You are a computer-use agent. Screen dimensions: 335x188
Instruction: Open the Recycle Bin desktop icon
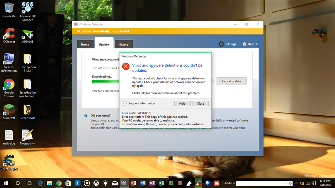tap(9, 10)
